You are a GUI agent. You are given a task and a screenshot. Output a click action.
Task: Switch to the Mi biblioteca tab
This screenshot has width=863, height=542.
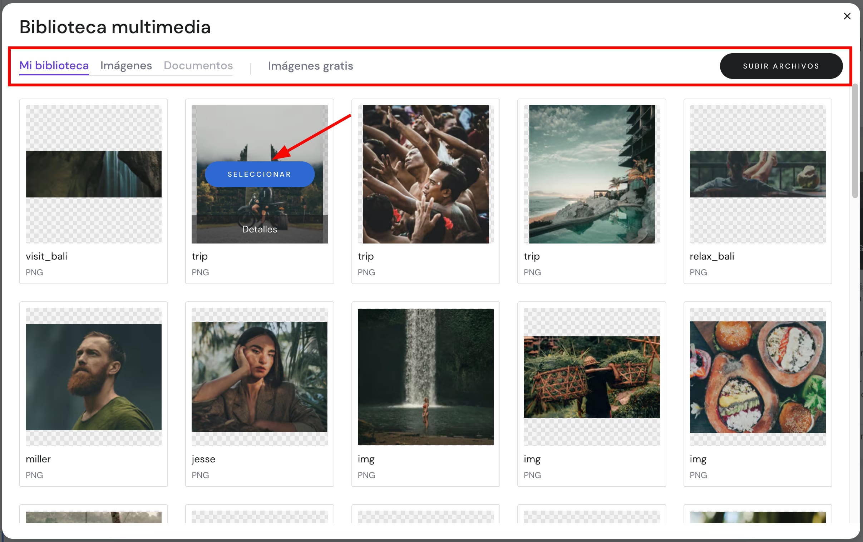54,66
